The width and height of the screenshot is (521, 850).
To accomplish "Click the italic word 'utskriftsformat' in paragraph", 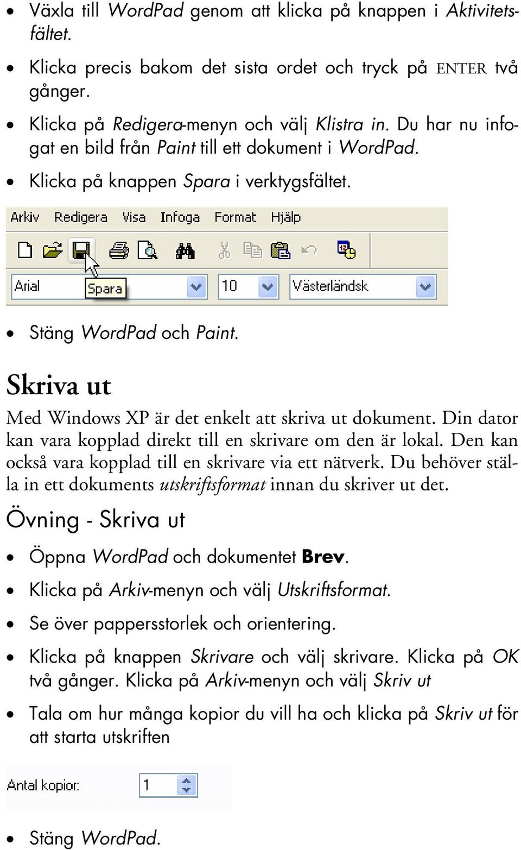I will [212, 484].
